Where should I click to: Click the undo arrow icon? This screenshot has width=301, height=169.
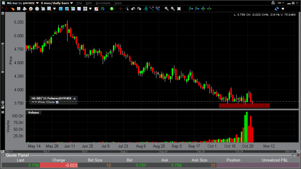point(133,9)
